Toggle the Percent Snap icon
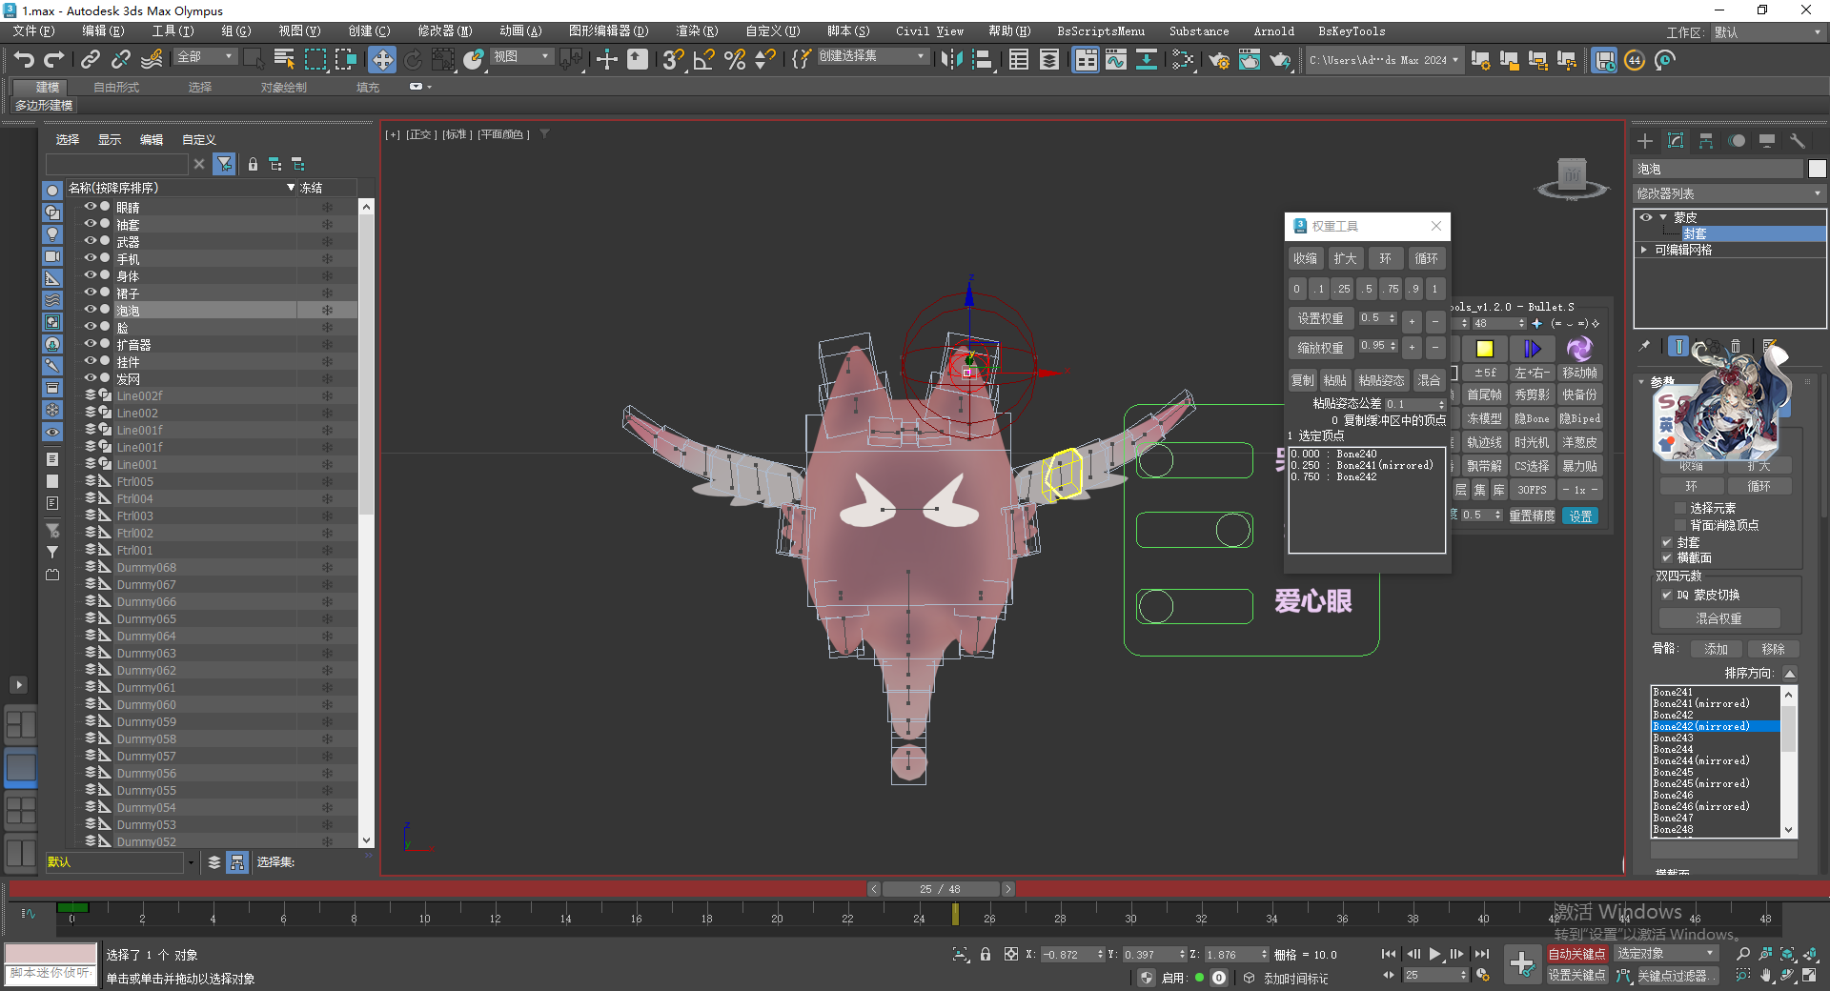This screenshot has height=991, width=1830. coord(735,60)
